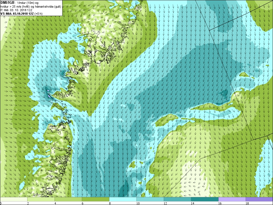Screen dimensions: 273x205
Task: Click the legend tick label "16"
Action: click(220, 203)
